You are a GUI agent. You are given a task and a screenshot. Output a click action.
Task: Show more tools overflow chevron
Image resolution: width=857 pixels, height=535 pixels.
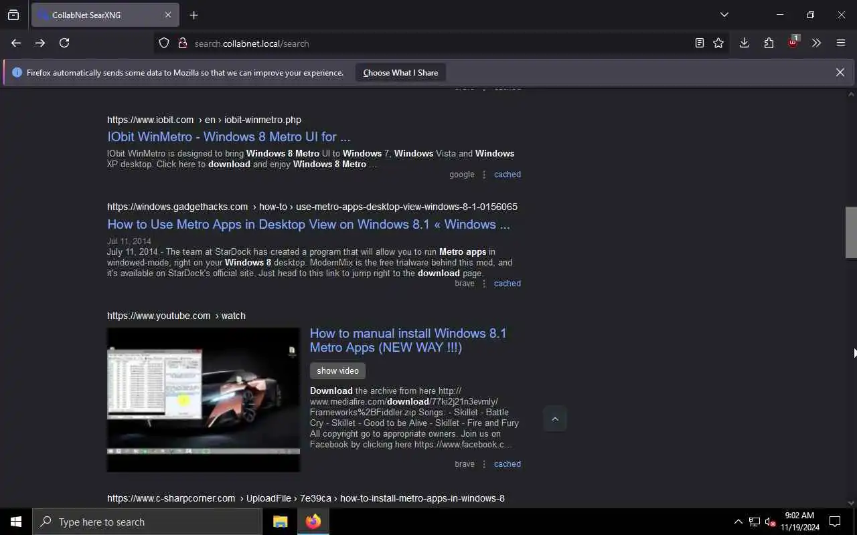click(x=816, y=43)
